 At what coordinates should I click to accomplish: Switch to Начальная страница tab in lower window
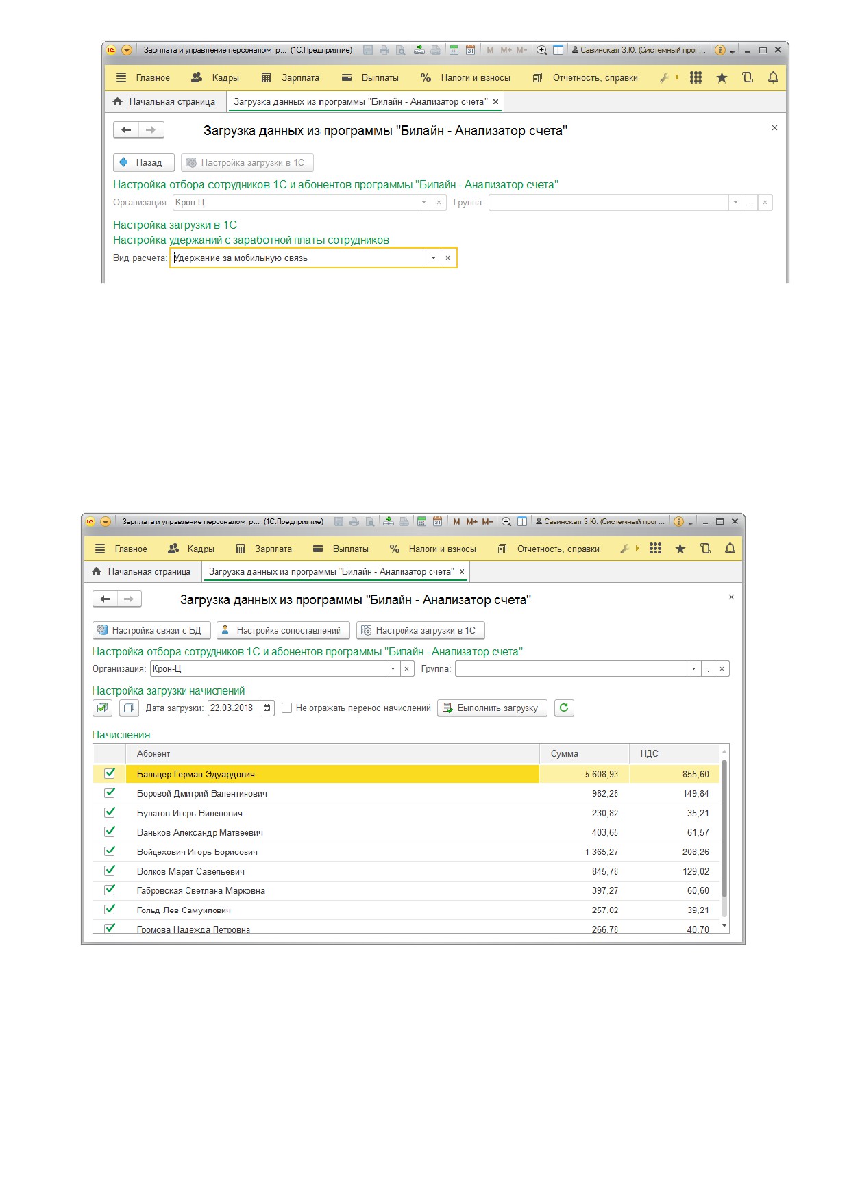pos(142,571)
